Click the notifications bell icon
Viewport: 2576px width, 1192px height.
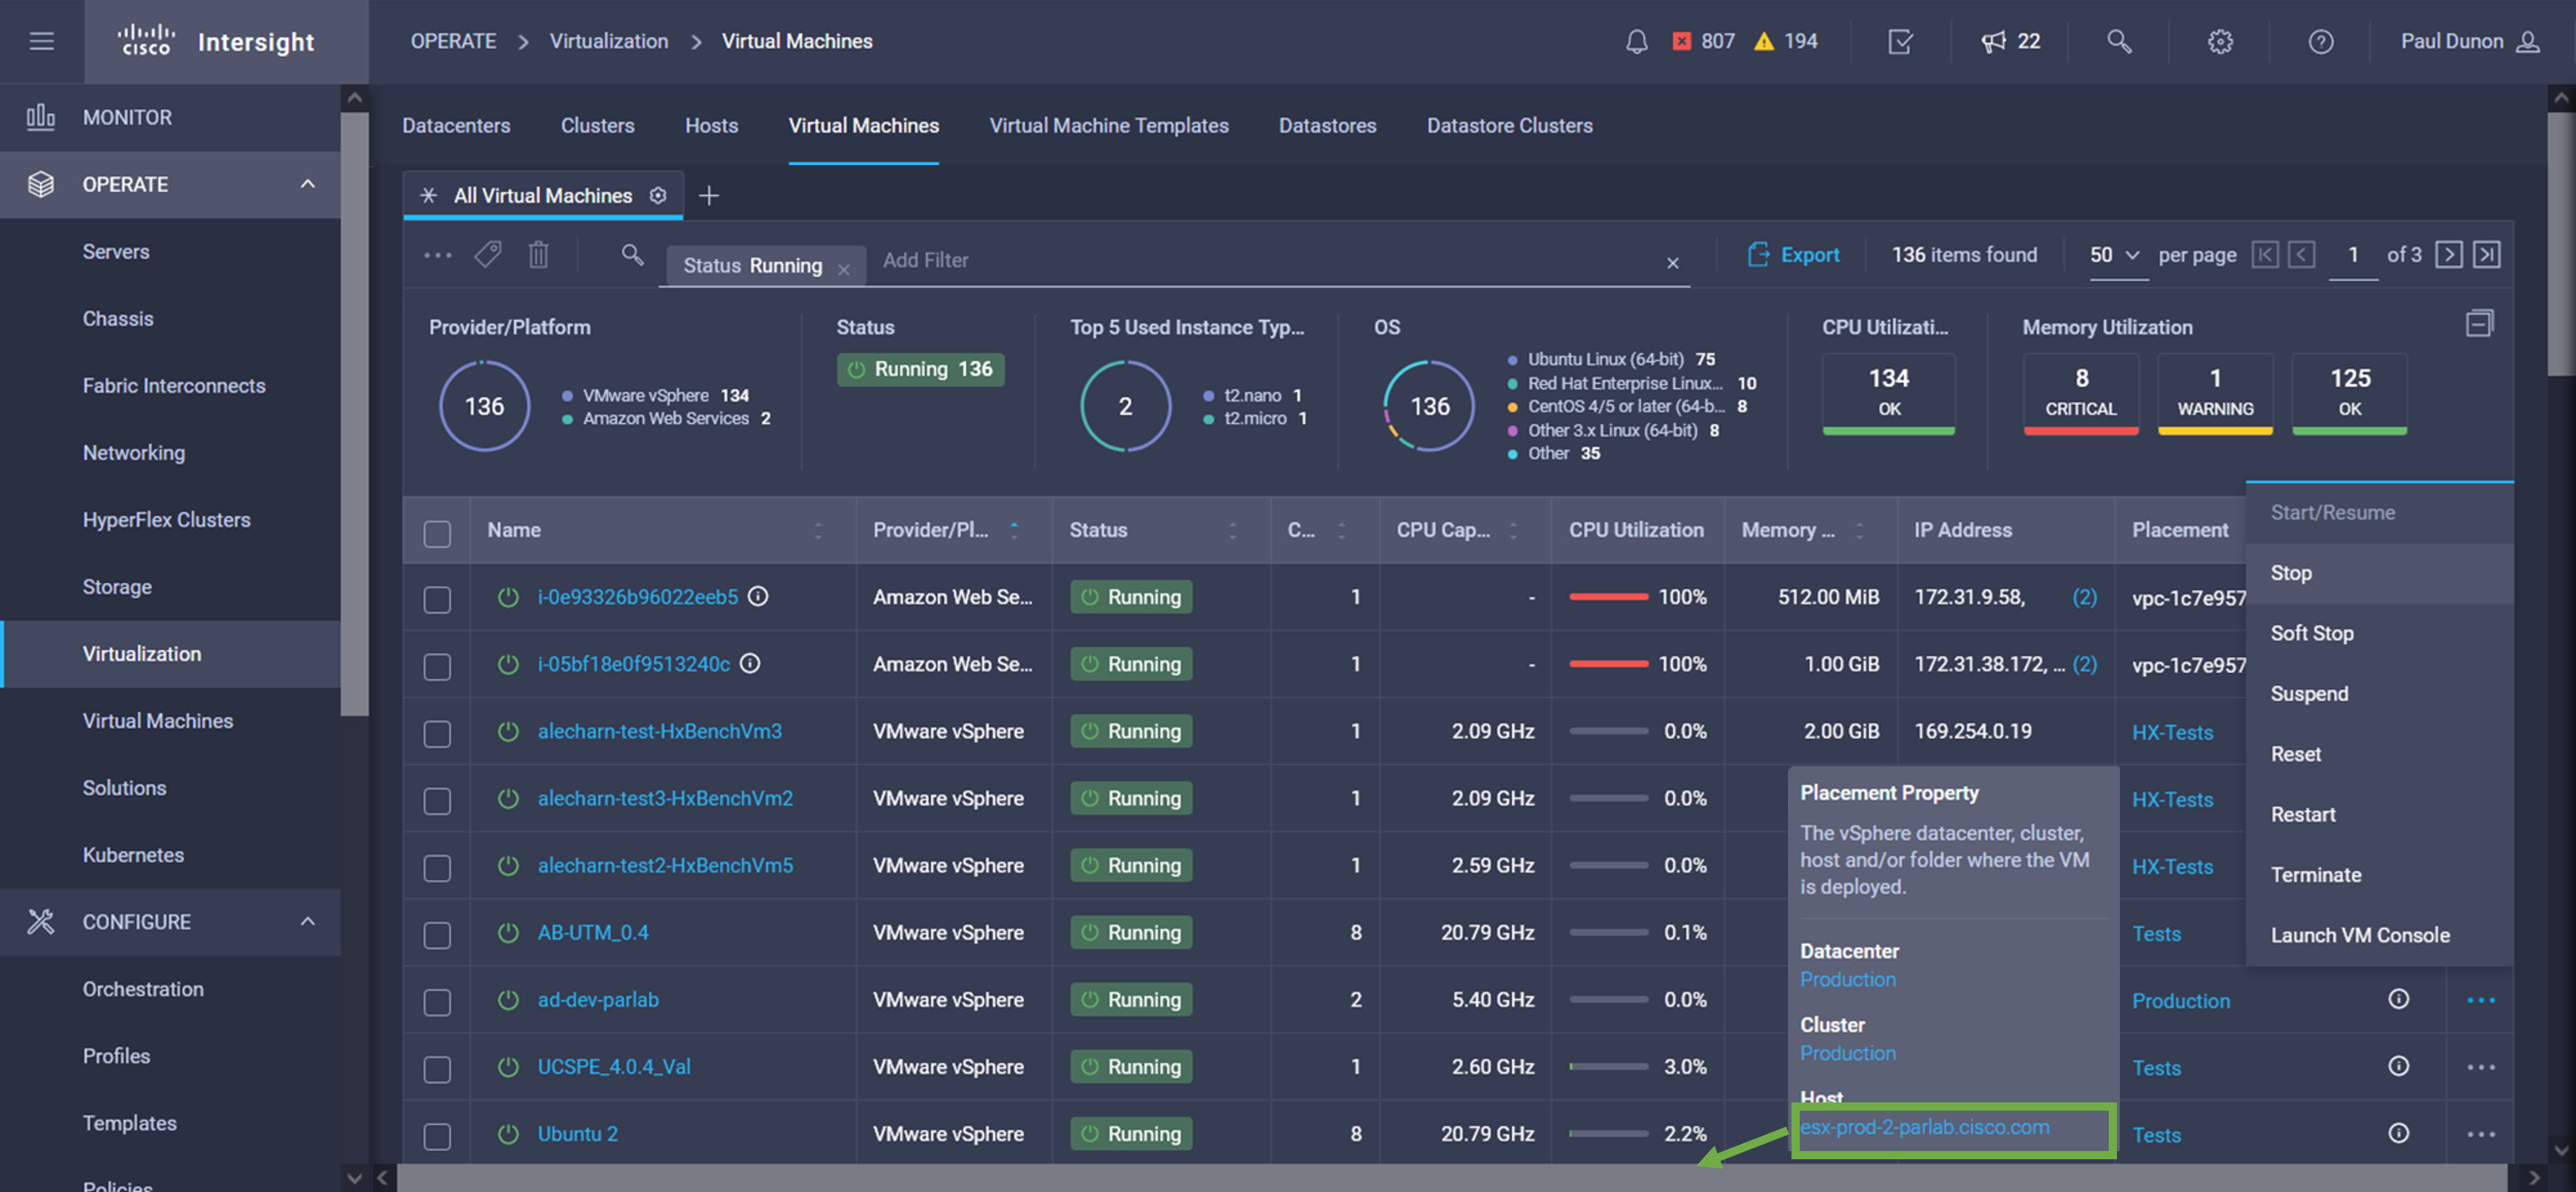1636,41
